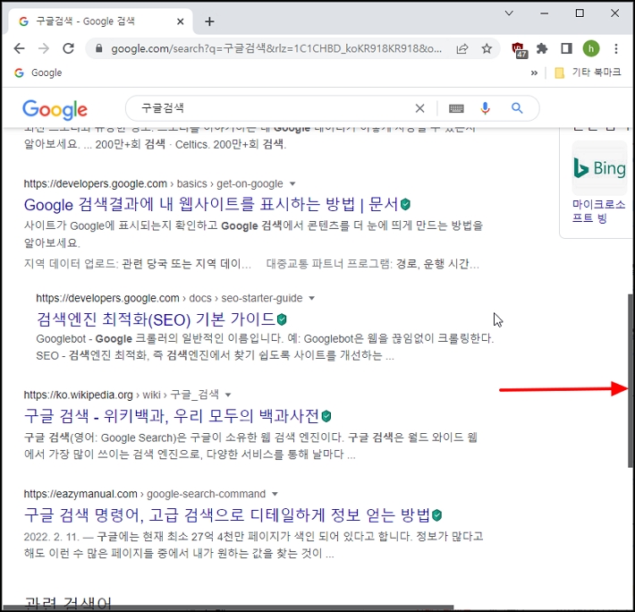
Task: Click the browser forward arrow
Action: tap(43, 48)
